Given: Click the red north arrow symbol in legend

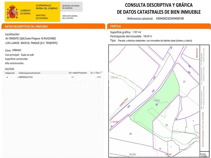Looking at the screenshot, I should [x=197, y=53].
